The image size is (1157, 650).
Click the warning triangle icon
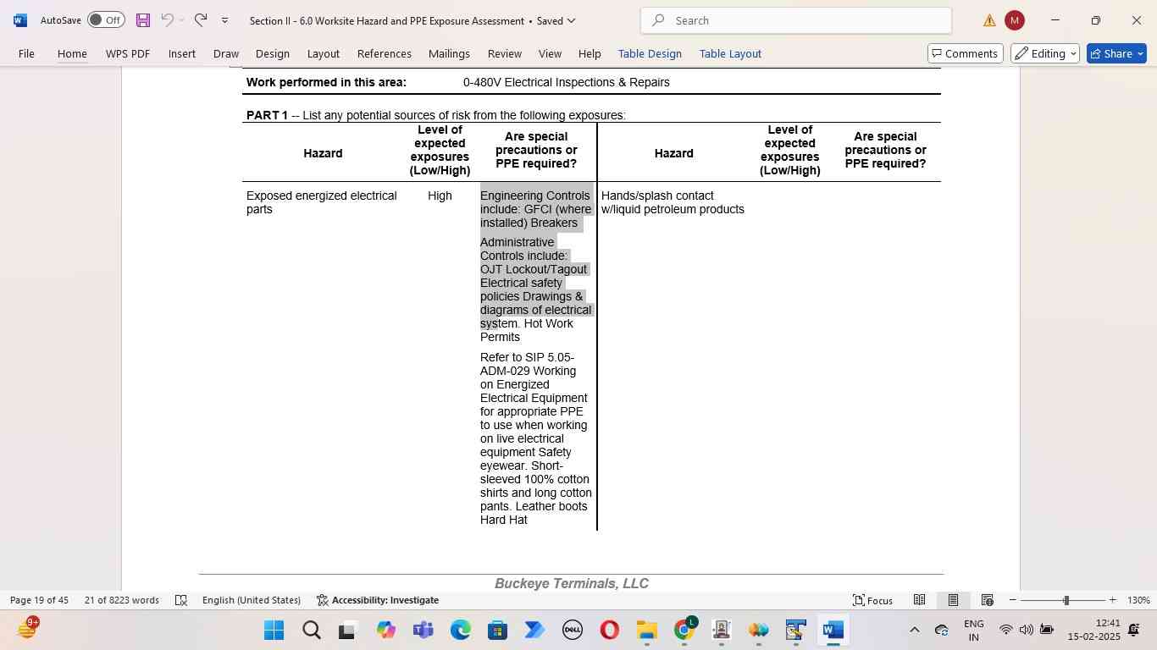pyautogui.click(x=989, y=20)
